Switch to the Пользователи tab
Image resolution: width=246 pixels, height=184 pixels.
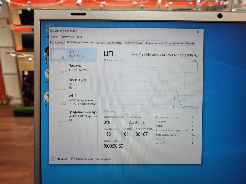[x=154, y=43]
